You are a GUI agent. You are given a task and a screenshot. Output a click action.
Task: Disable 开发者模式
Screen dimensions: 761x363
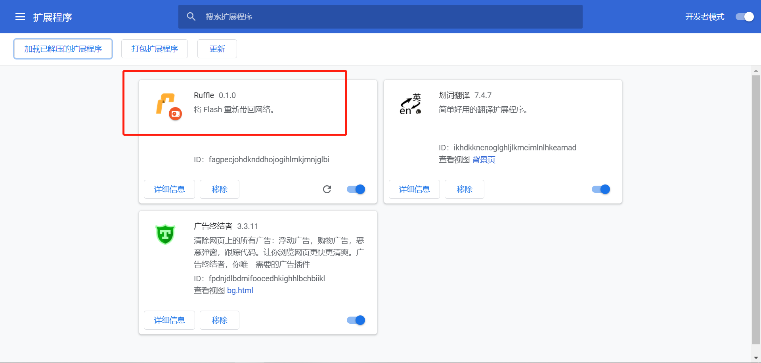coord(744,17)
